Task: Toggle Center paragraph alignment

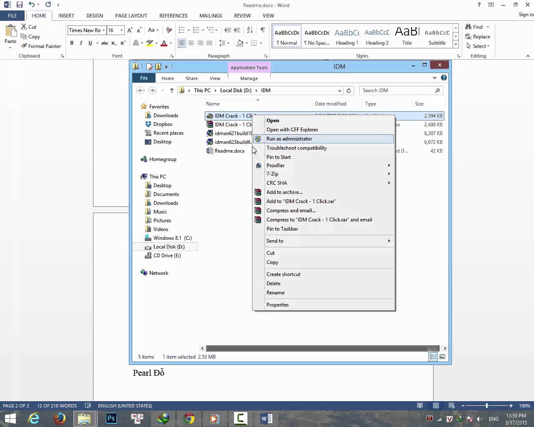Action: [x=191, y=43]
